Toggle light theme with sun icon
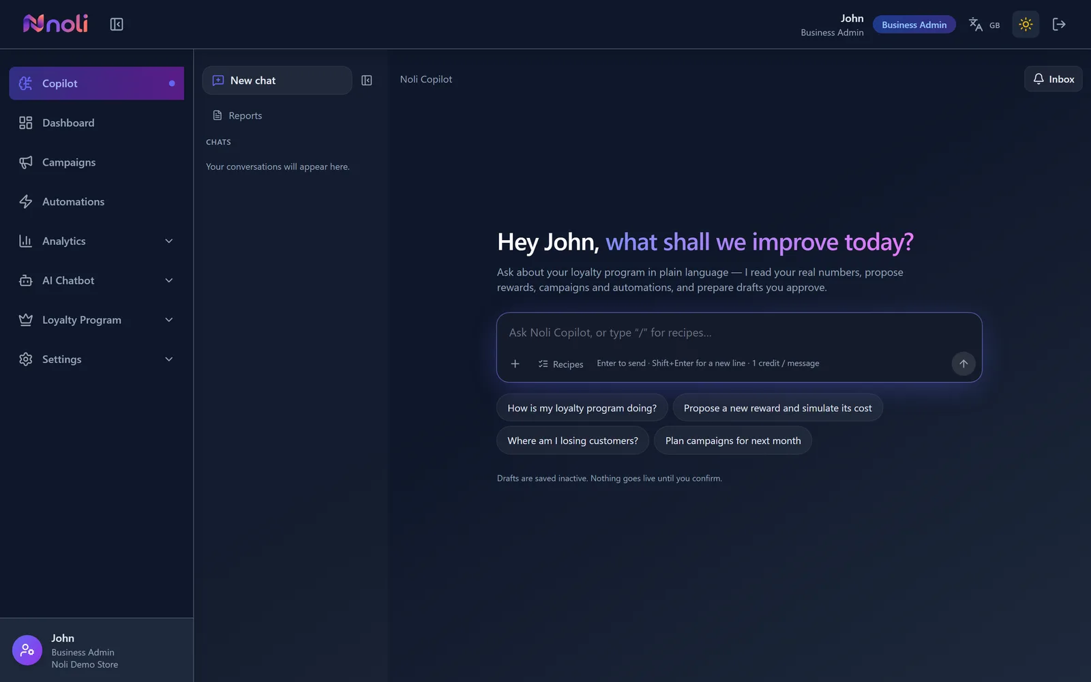The image size is (1091, 682). (1026, 25)
